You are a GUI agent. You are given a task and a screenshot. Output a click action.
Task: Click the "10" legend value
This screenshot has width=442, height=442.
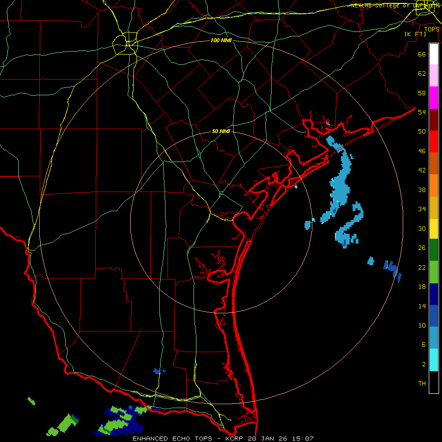pos(422,325)
